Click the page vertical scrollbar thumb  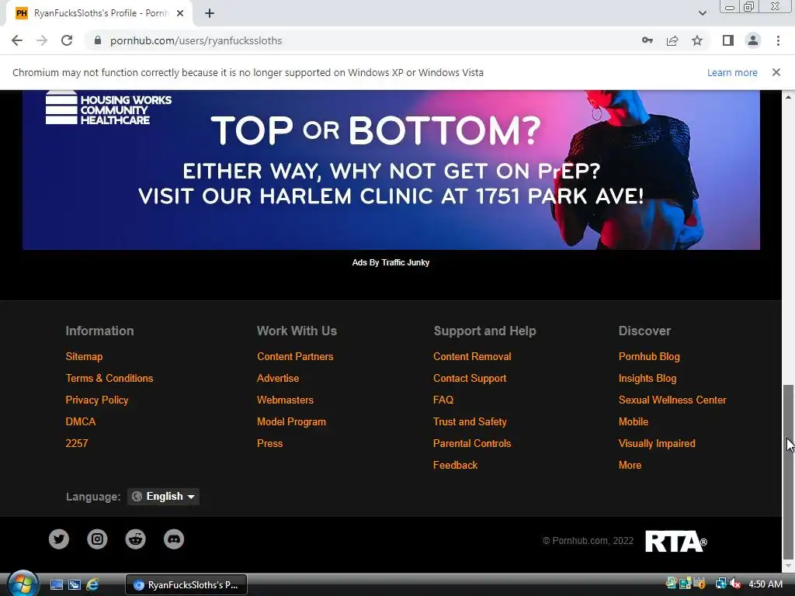click(788, 471)
